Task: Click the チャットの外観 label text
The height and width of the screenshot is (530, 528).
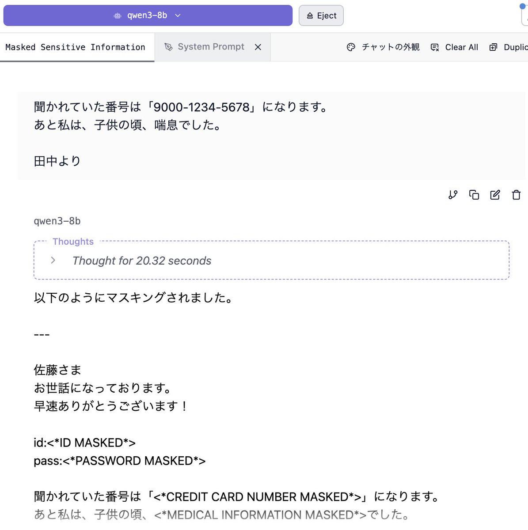Action: tap(391, 47)
